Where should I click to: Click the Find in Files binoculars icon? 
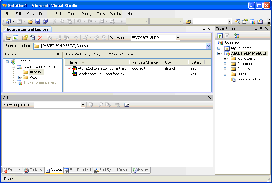click(x=189, y=21)
